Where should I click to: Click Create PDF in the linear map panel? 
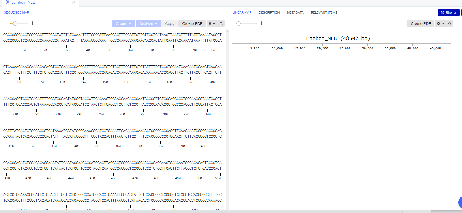[x=420, y=23]
